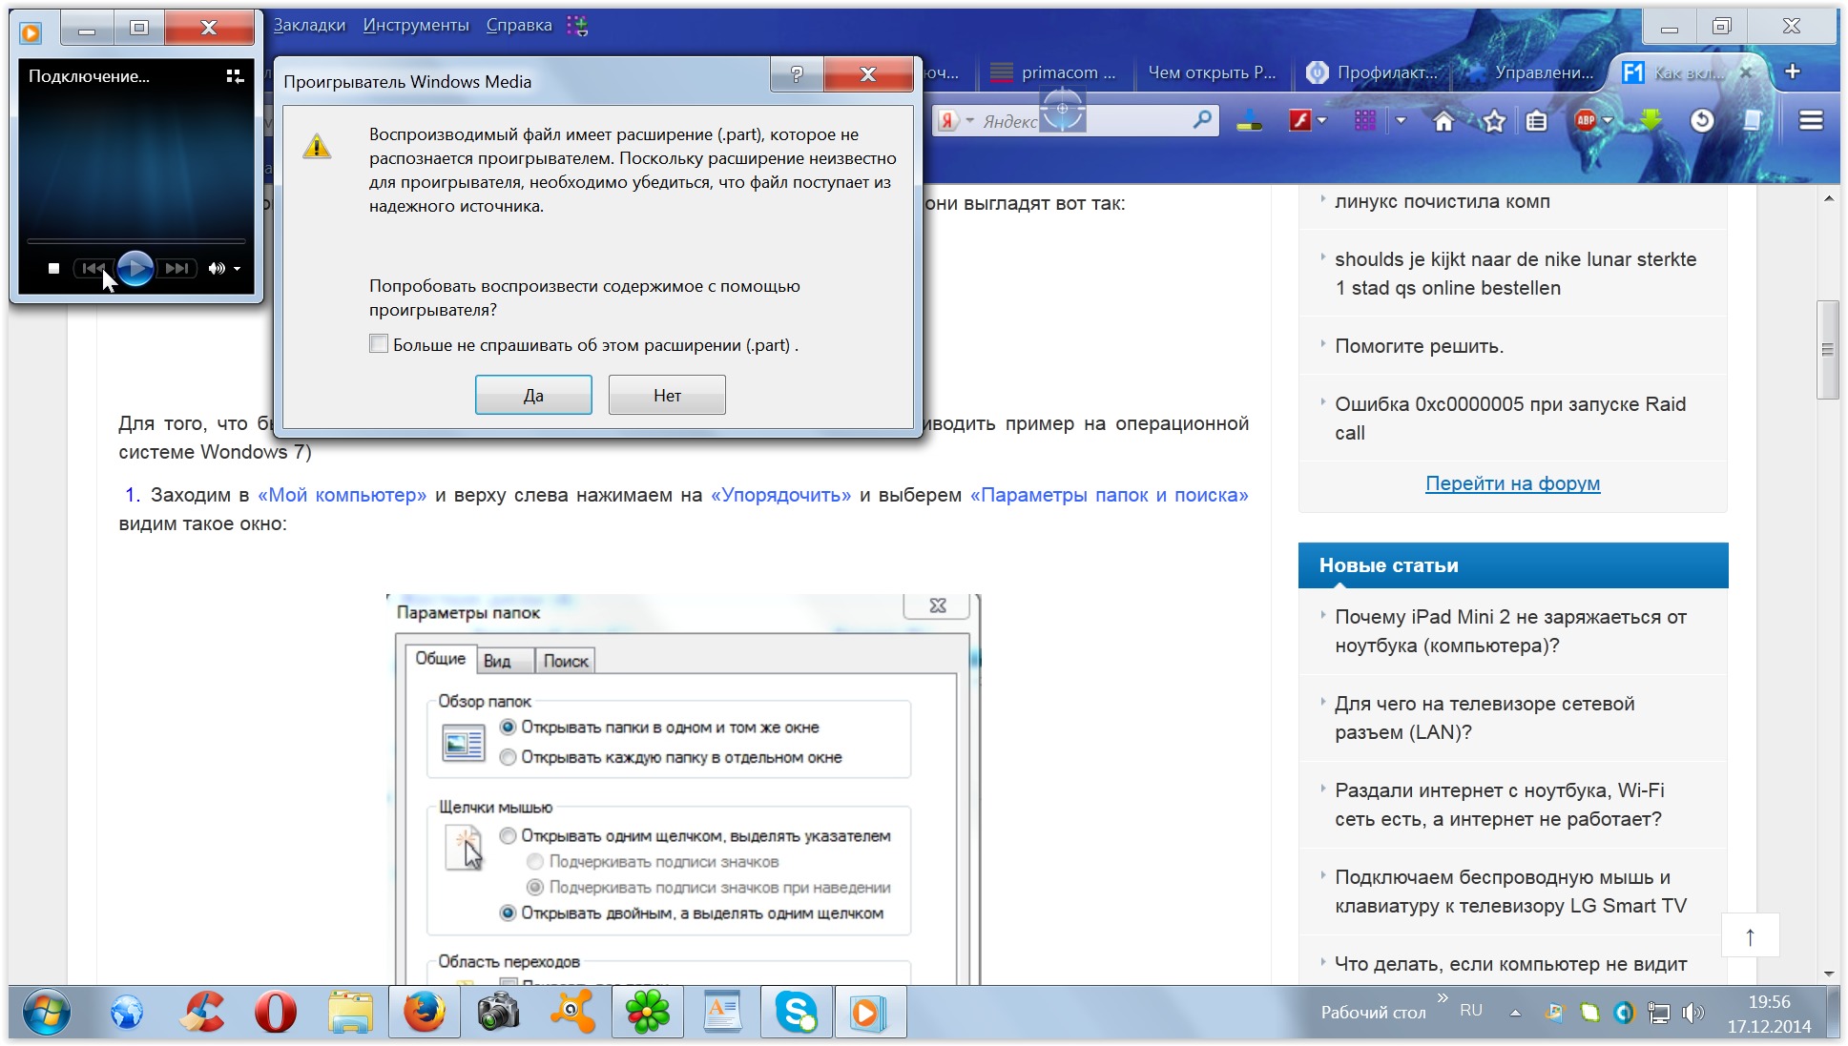Click the red Flash icon in toolbar
Image resolution: width=1848 pixels, height=1046 pixels.
coord(1299,121)
